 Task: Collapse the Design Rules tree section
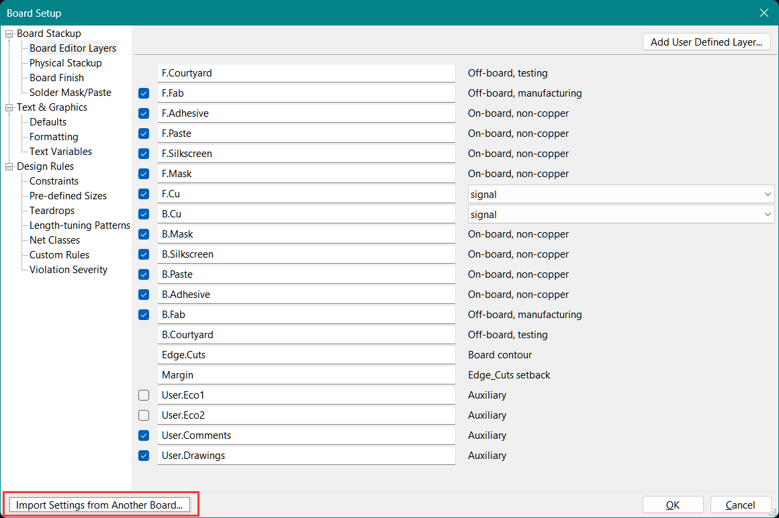pyautogui.click(x=9, y=166)
